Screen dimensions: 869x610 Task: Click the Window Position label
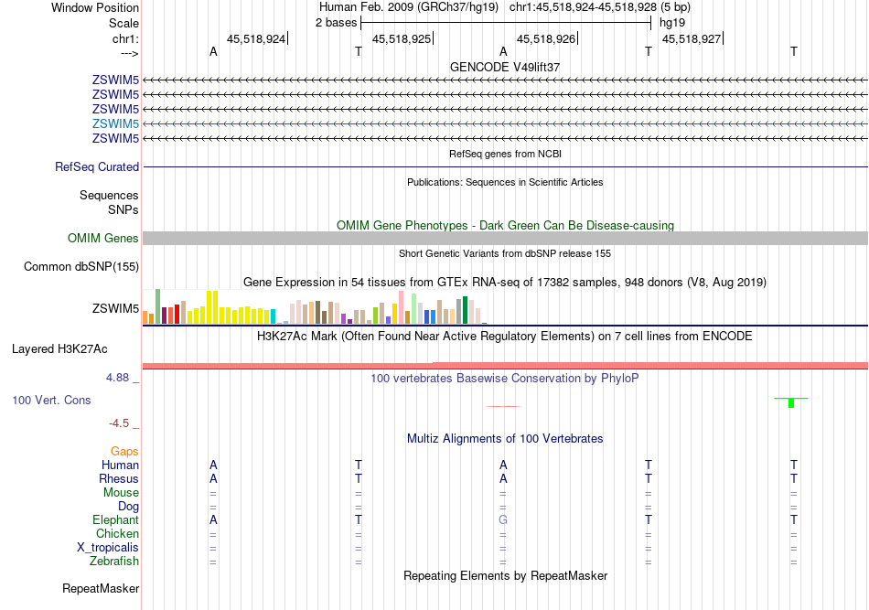(95, 7)
